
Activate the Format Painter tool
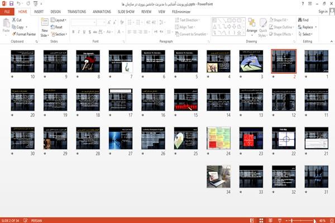[x=24, y=34]
